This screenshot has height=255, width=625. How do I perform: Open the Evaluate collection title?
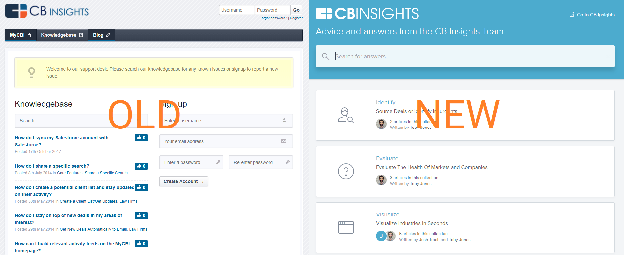point(387,158)
